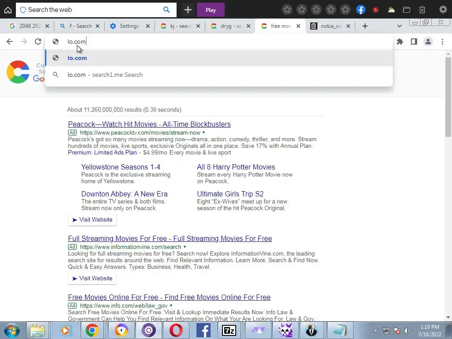Go back with the back arrow
452x339 pixels.
[x=10, y=41]
